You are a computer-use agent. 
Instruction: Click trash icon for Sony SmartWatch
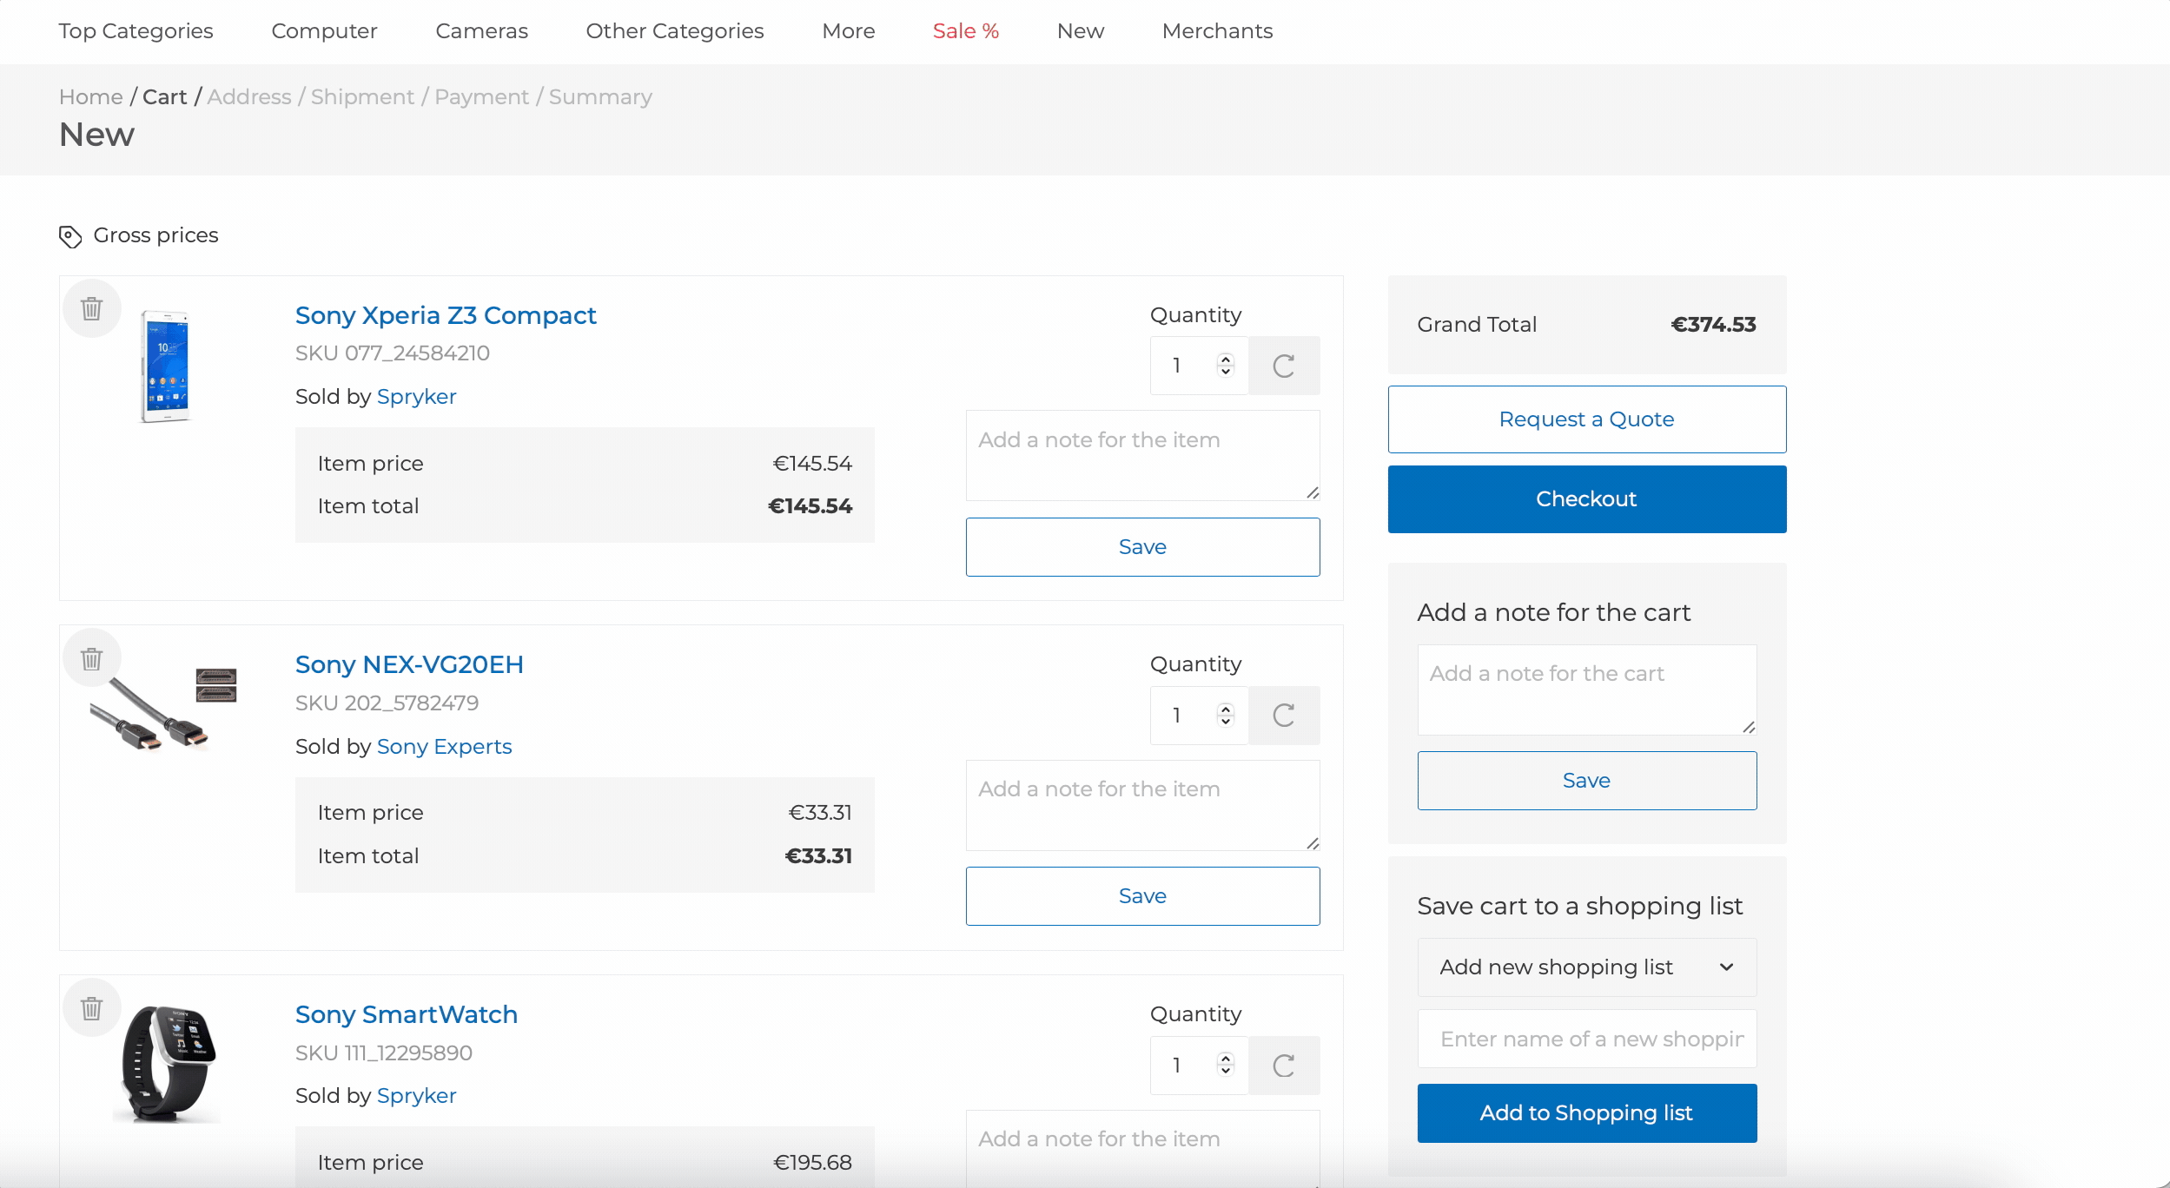point(91,1007)
